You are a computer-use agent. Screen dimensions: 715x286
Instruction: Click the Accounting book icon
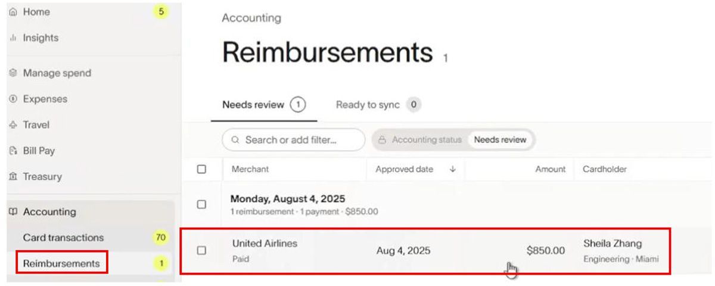[13, 212]
